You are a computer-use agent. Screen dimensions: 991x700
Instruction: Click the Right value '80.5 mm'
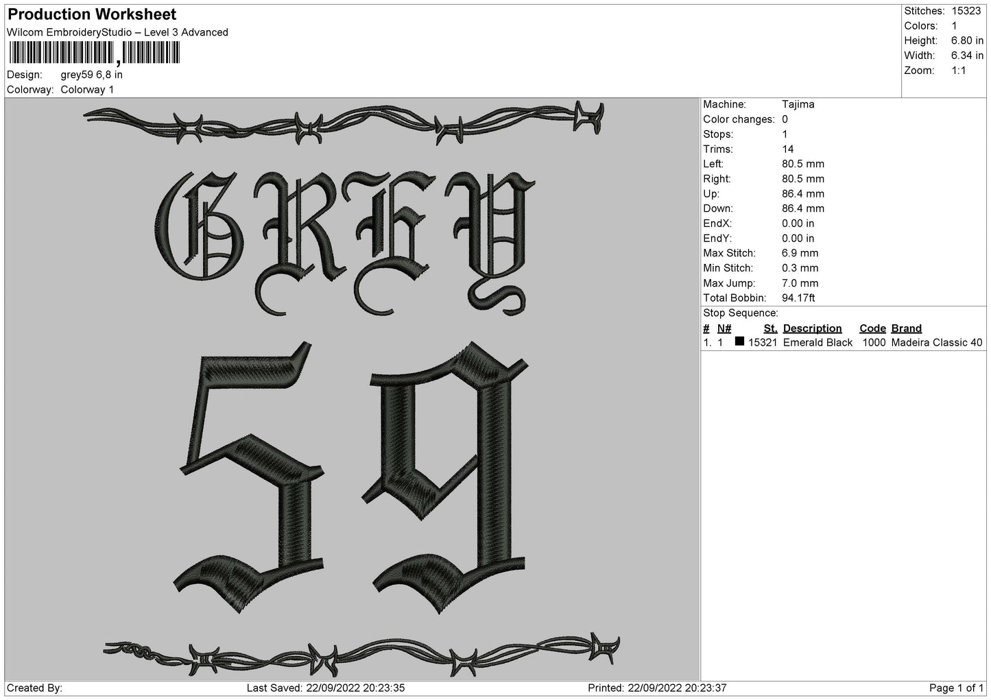pyautogui.click(x=803, y=179)
